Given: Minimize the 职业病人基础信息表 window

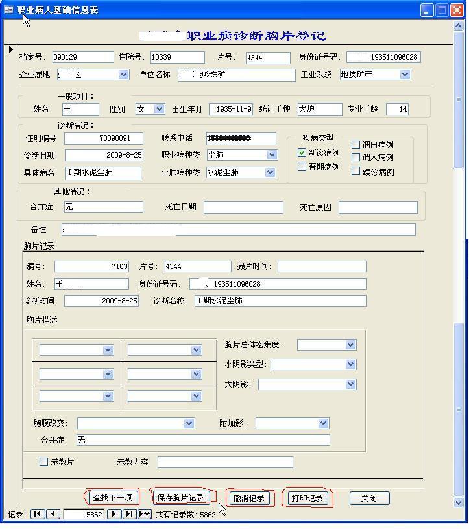Looking at the screenshot, I should [427, 10].
